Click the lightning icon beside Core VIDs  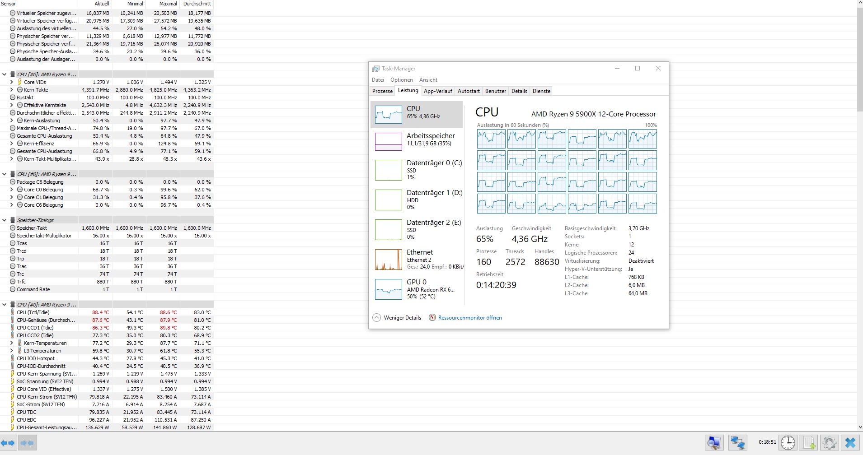point(19,82)
